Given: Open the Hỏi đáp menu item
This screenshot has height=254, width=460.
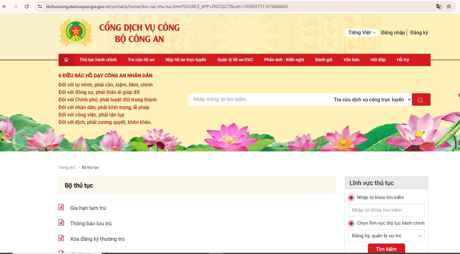Looking at the screenshot, I should pos(378,60).
